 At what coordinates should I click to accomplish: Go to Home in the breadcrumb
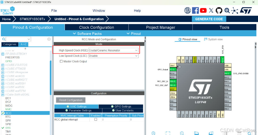coord(6,19)
